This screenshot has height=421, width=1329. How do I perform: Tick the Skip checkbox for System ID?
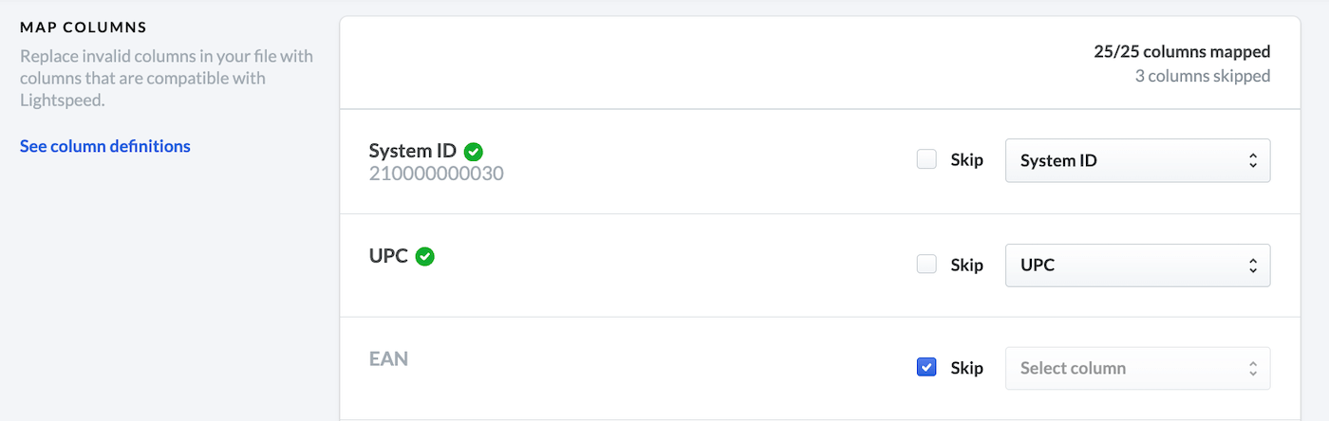click(927, 160)
